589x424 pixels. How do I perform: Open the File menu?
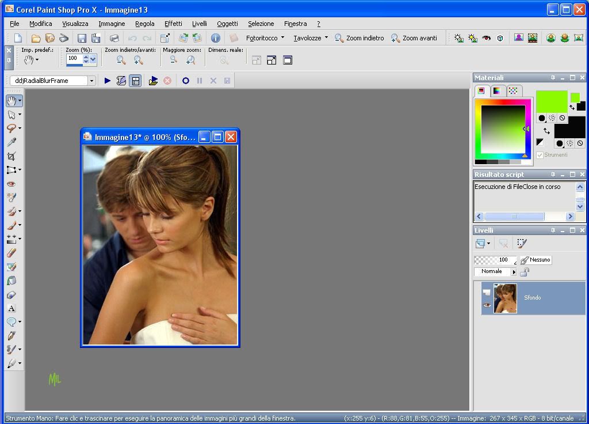pos(14,24)
